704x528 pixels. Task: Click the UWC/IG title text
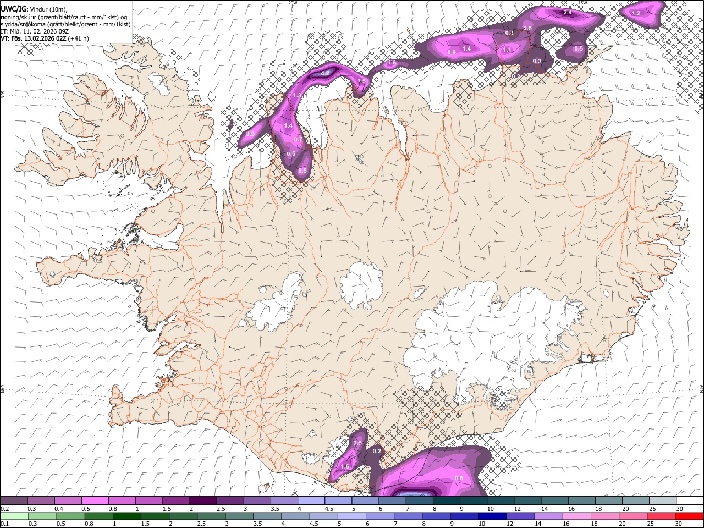tap(13, 9)
